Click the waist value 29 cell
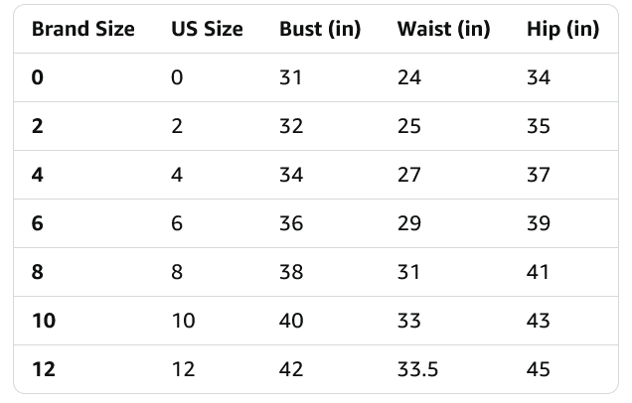The image size is (632, 403). [x=409, y=223]
